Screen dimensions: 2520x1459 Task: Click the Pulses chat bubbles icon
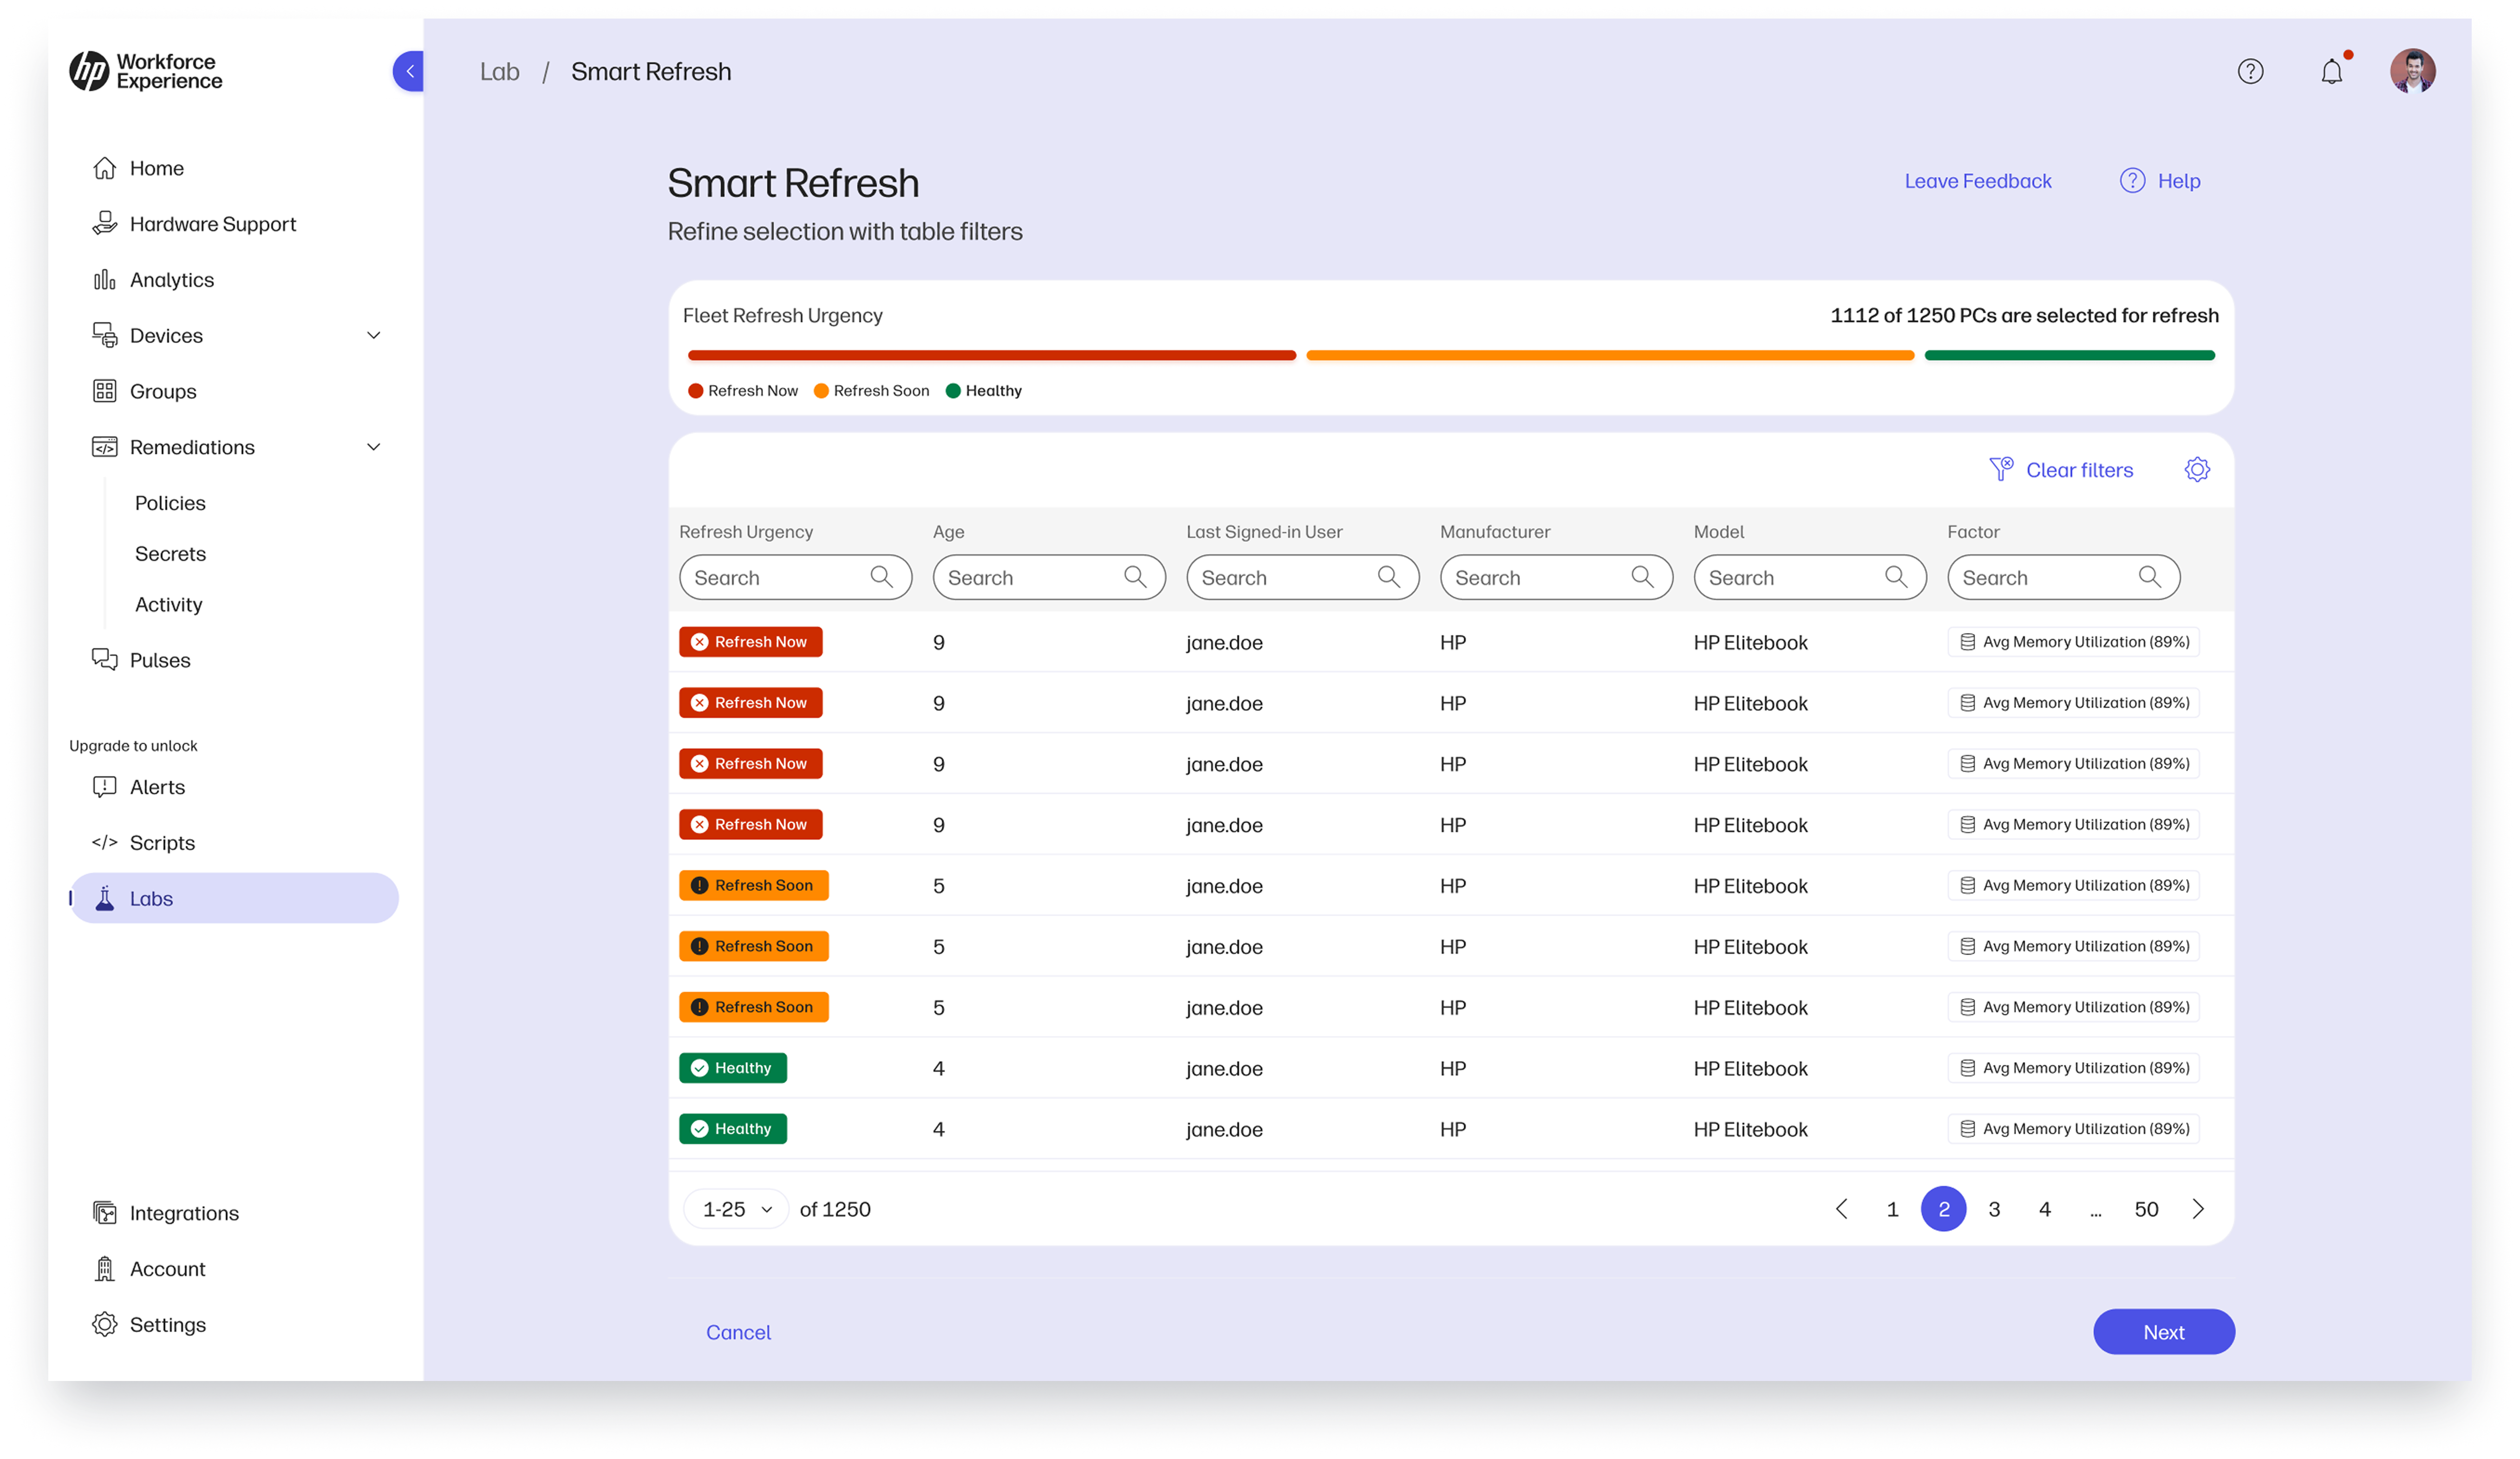pyautogui.click(x=105, y=660)
